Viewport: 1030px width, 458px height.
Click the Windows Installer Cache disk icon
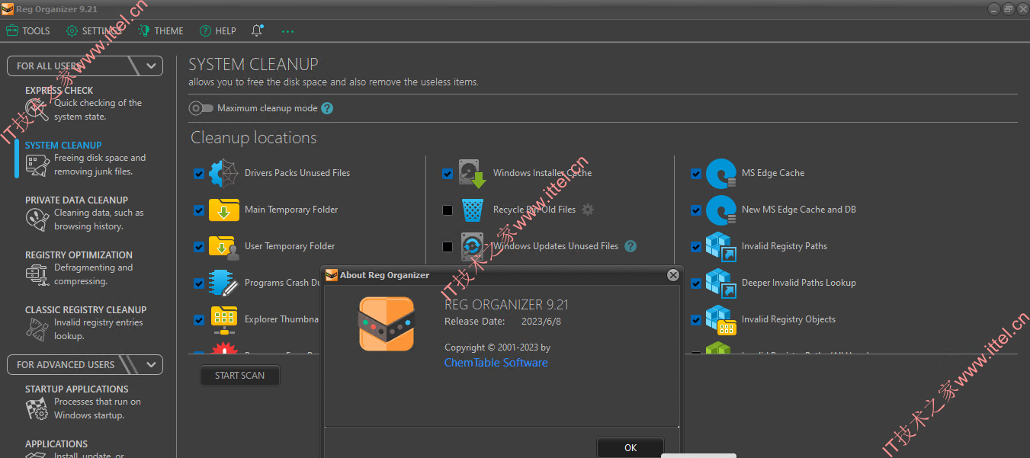coord(473,174)
